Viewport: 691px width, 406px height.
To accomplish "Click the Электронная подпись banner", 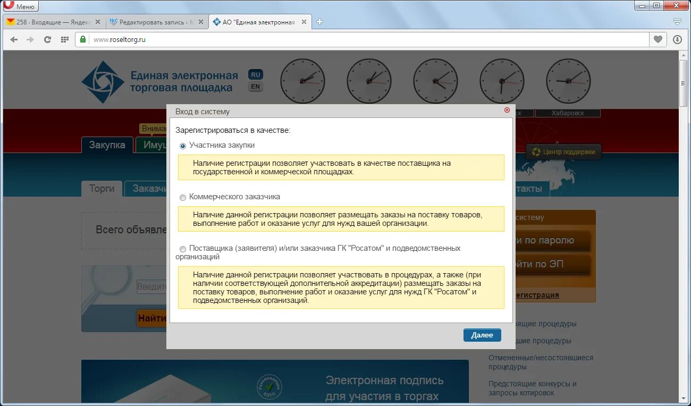I will 275,381.
